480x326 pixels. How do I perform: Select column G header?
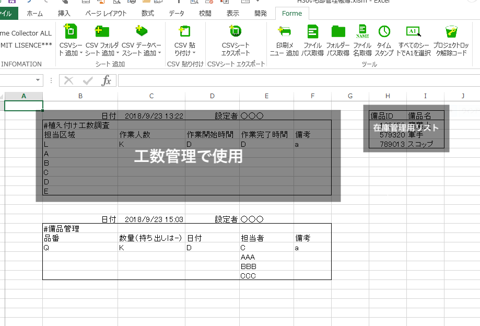point(350,96)
